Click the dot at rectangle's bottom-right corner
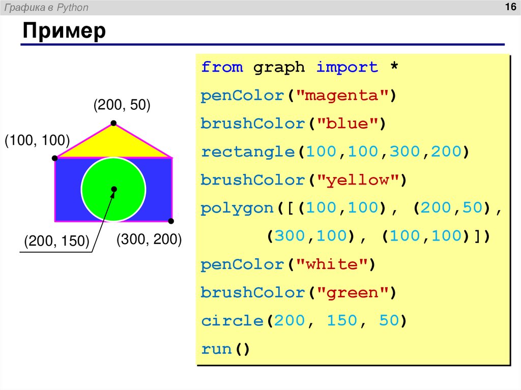 [171, 221]
